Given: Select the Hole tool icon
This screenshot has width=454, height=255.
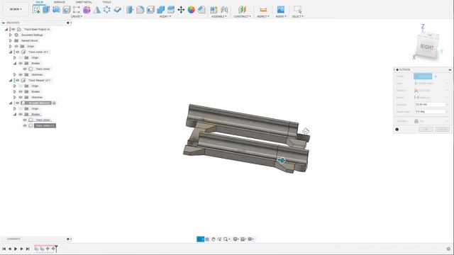Looking at the screenshot, I should coord(66,9).
